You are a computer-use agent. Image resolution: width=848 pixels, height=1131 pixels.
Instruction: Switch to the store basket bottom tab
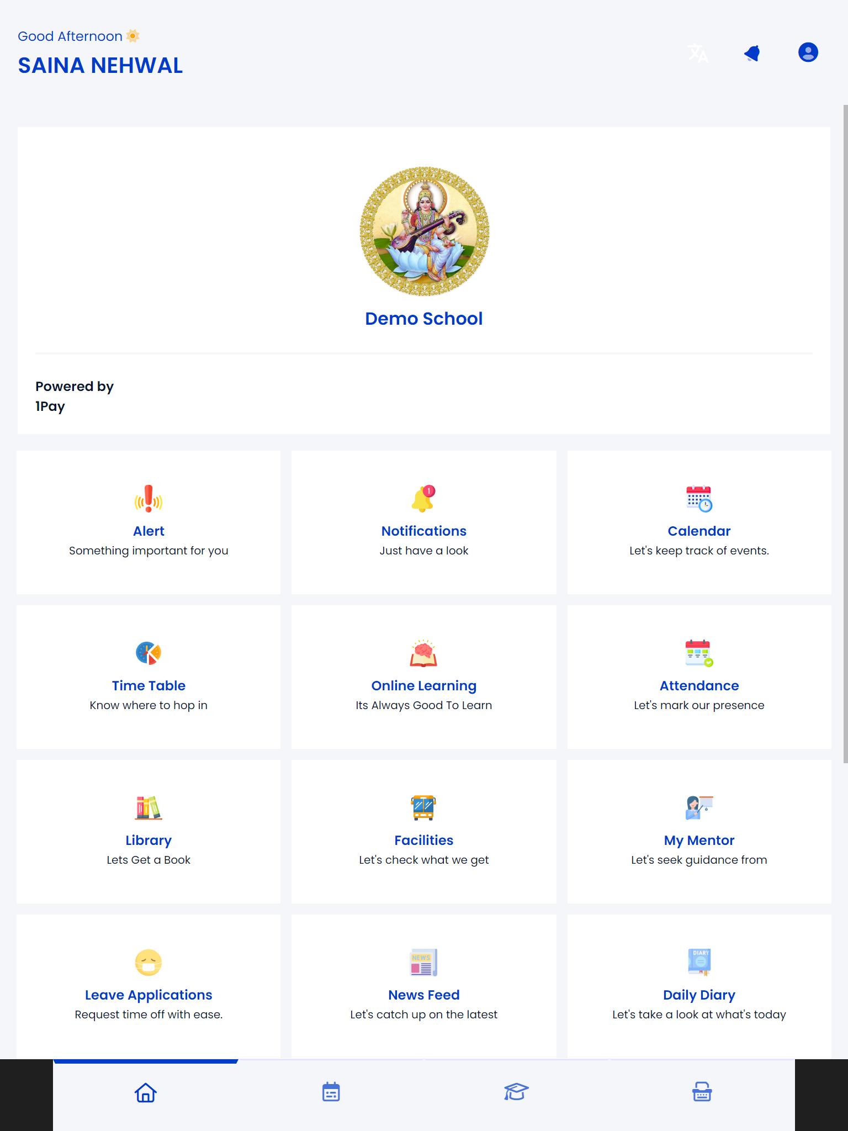pos(702,1092)
